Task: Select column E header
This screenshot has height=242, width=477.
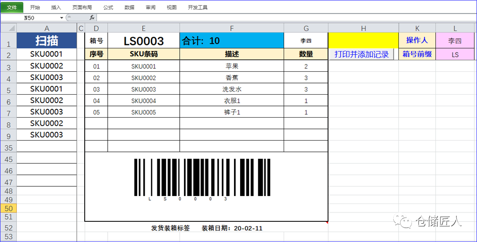Action: click(144, 28)
